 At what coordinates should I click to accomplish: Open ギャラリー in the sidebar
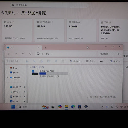click(x=14, y=73)
